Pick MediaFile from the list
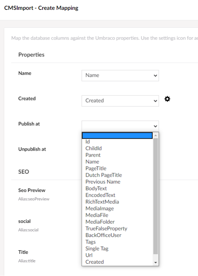198x276 pixels. coord(117,215)
